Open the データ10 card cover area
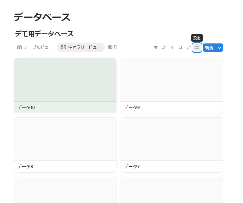The height and width of the screenshot is (203, 243). click(x=65, y=80)
